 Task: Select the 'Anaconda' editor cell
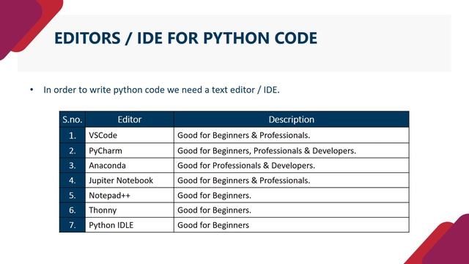coord(130,166)
